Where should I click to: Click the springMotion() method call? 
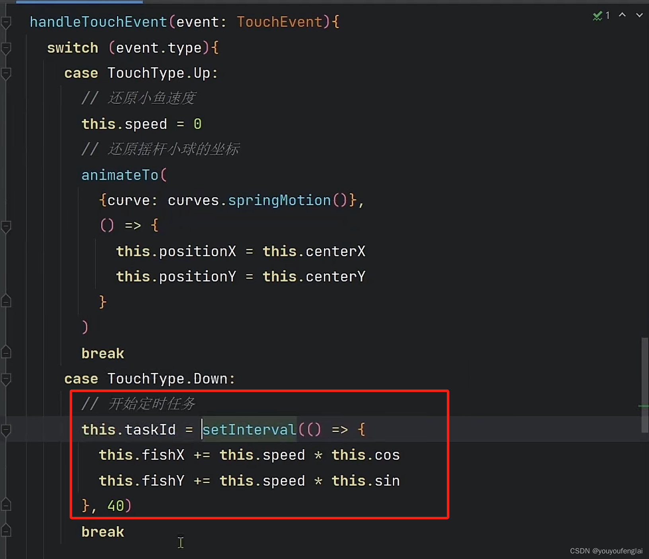(288, 201)
